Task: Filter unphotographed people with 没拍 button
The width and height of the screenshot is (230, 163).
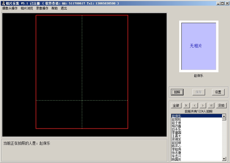Action: [x=221, y=105]
